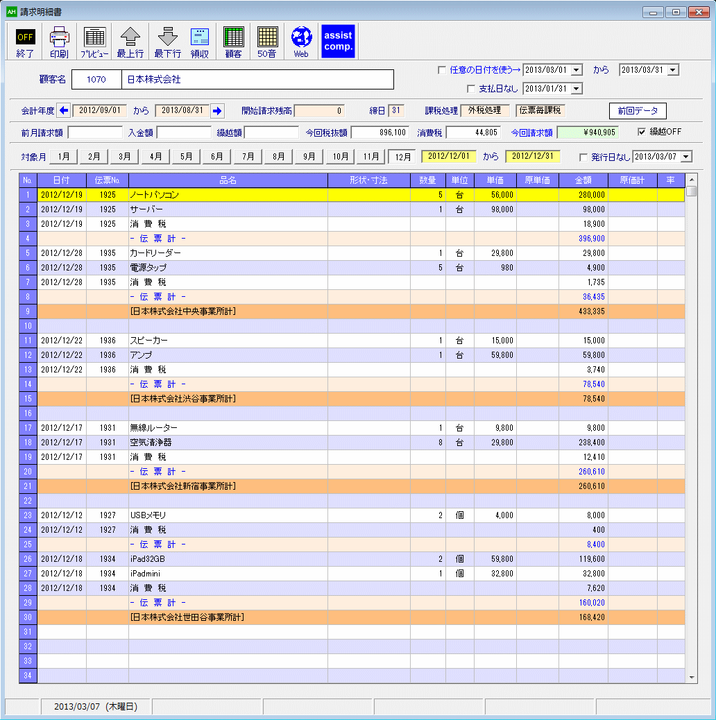The height and width of the screenshot is (720, 716).
Task: Open the Web globe icon
Action: click(301, 42)
